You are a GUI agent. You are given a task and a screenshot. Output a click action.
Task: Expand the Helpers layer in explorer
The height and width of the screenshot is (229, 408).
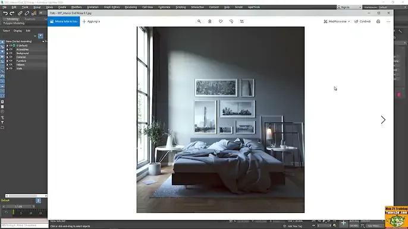point(7,65)
